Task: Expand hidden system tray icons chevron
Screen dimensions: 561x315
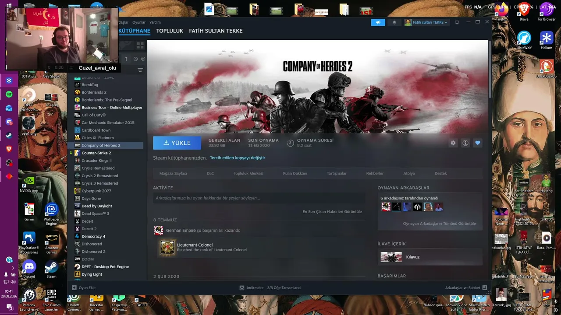Action: (13, 267)
